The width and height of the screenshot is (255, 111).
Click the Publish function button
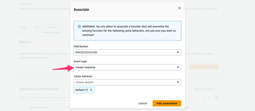pos(204,67)
